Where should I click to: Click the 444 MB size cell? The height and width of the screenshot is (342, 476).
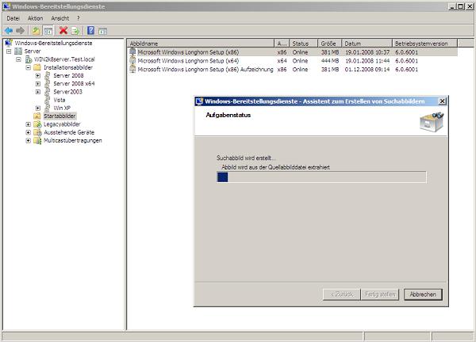(330, 61)
